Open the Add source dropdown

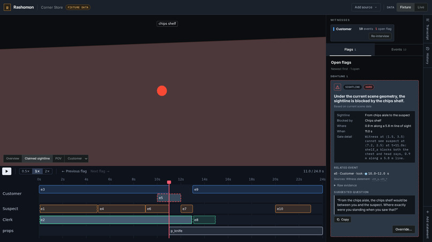click(366, 7)
